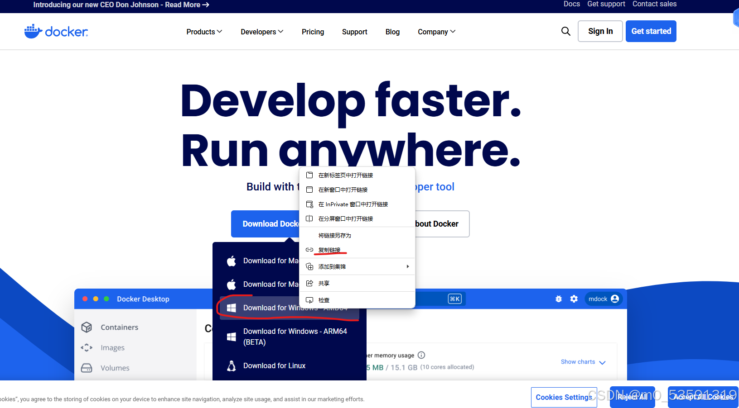The width and height of the screenshot is (739, 408).
Task: Click the command-K shortcut badge
Action: tap(455, 299)
